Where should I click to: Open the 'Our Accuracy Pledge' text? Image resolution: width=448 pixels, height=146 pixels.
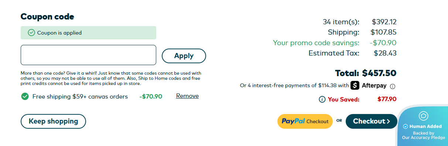point(423,138)
